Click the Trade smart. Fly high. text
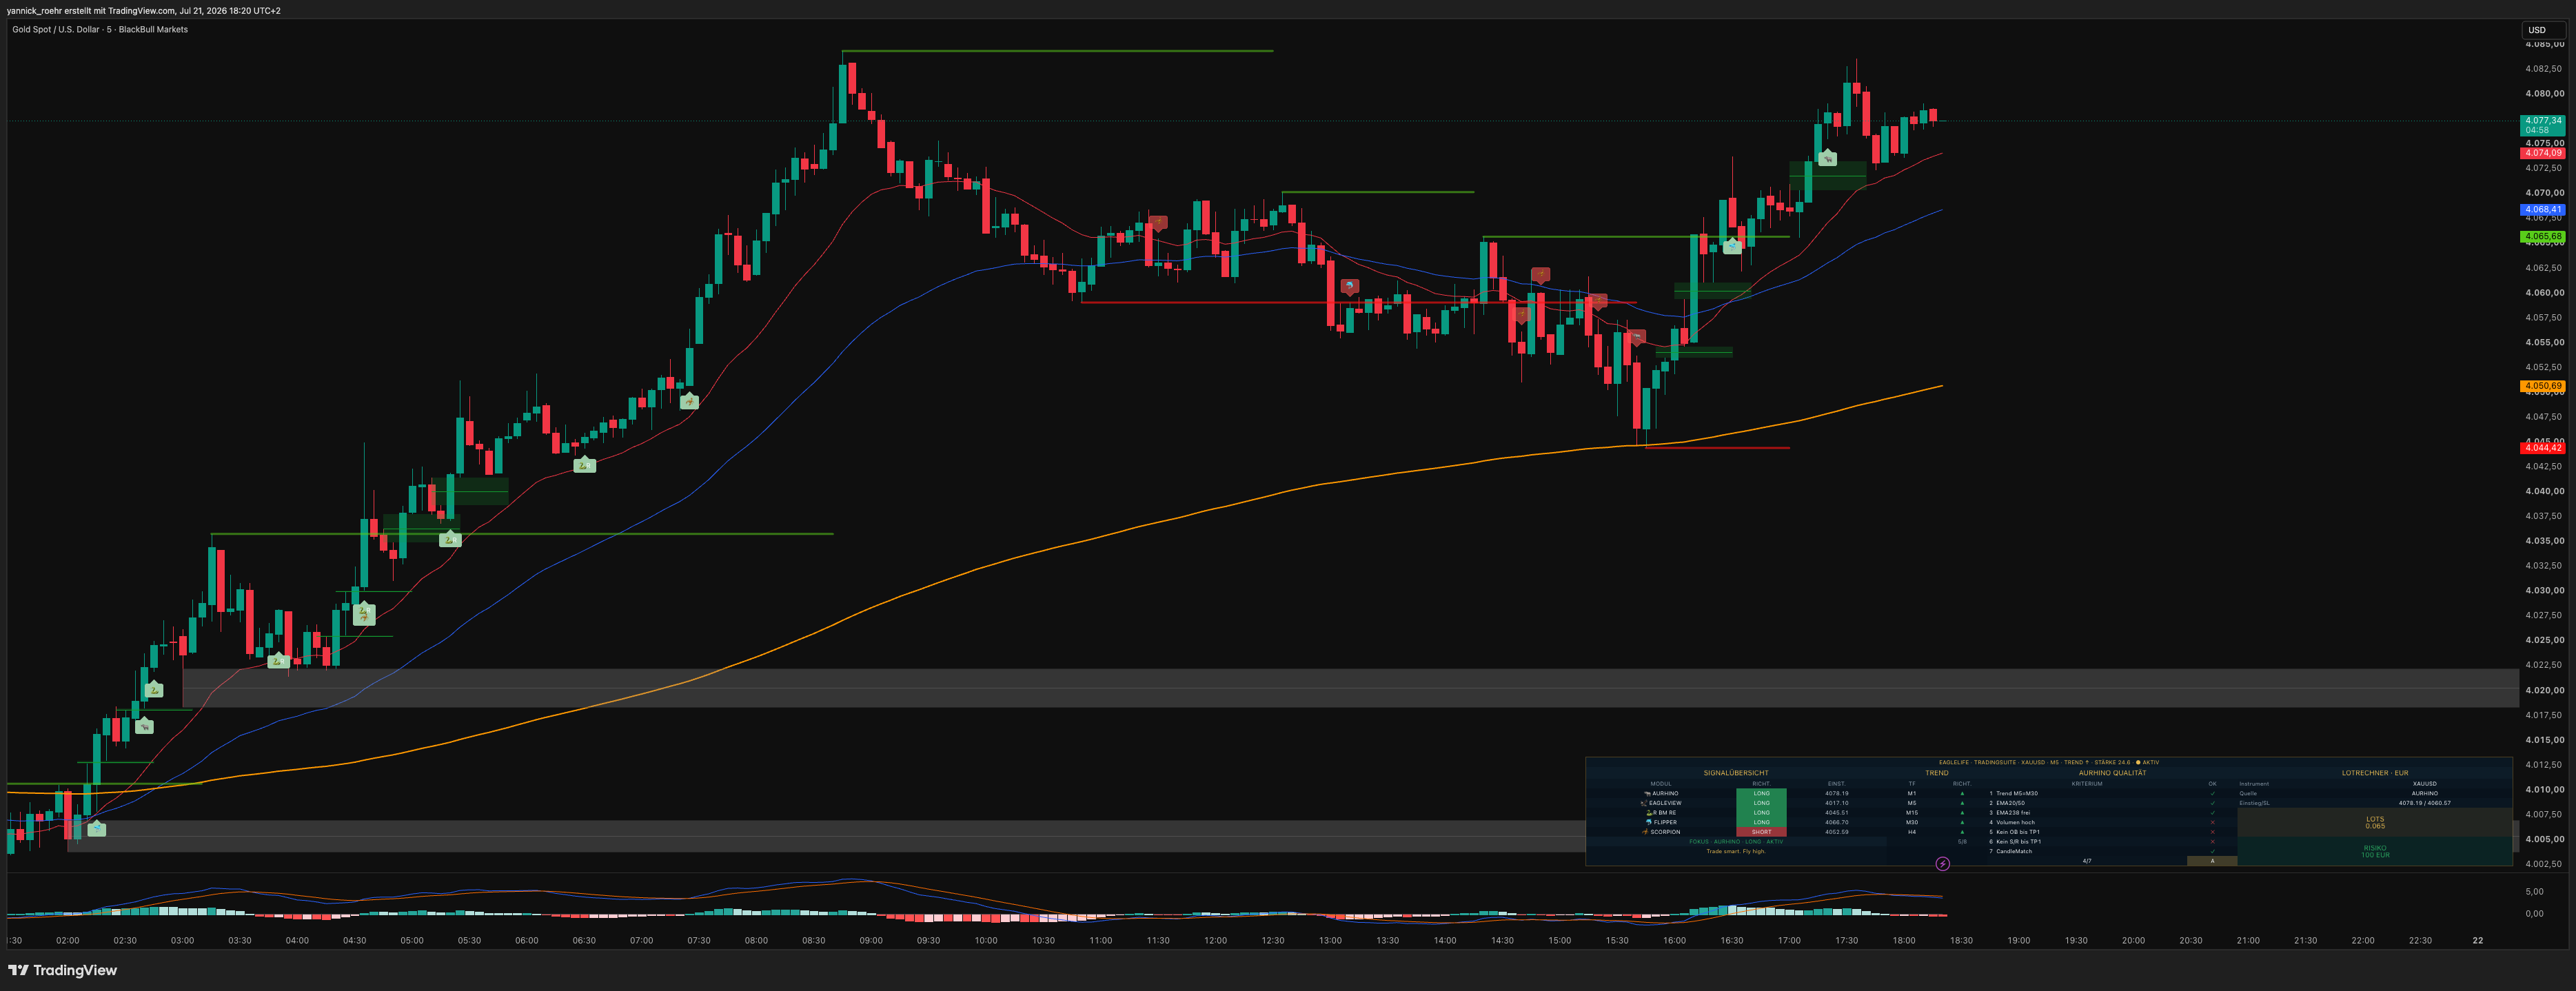The height and width of the screenshot is (991, 2576). coord(1737,851)
